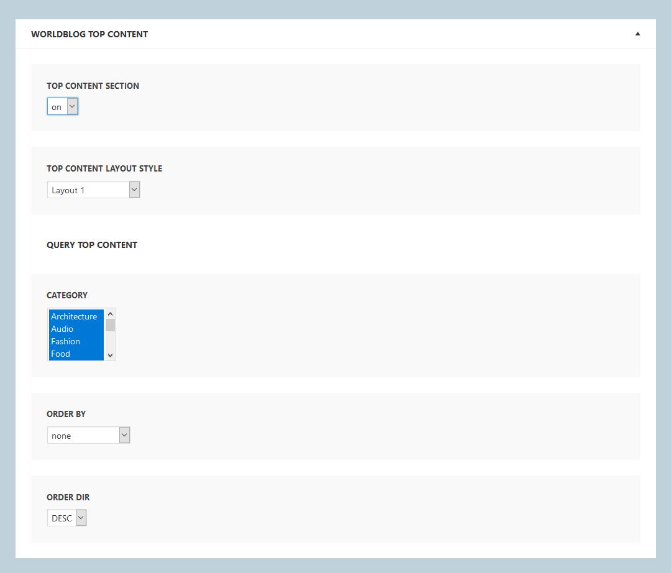Select Architecture in the Category list
Screen dimensions: 671x573
(76, 316)
